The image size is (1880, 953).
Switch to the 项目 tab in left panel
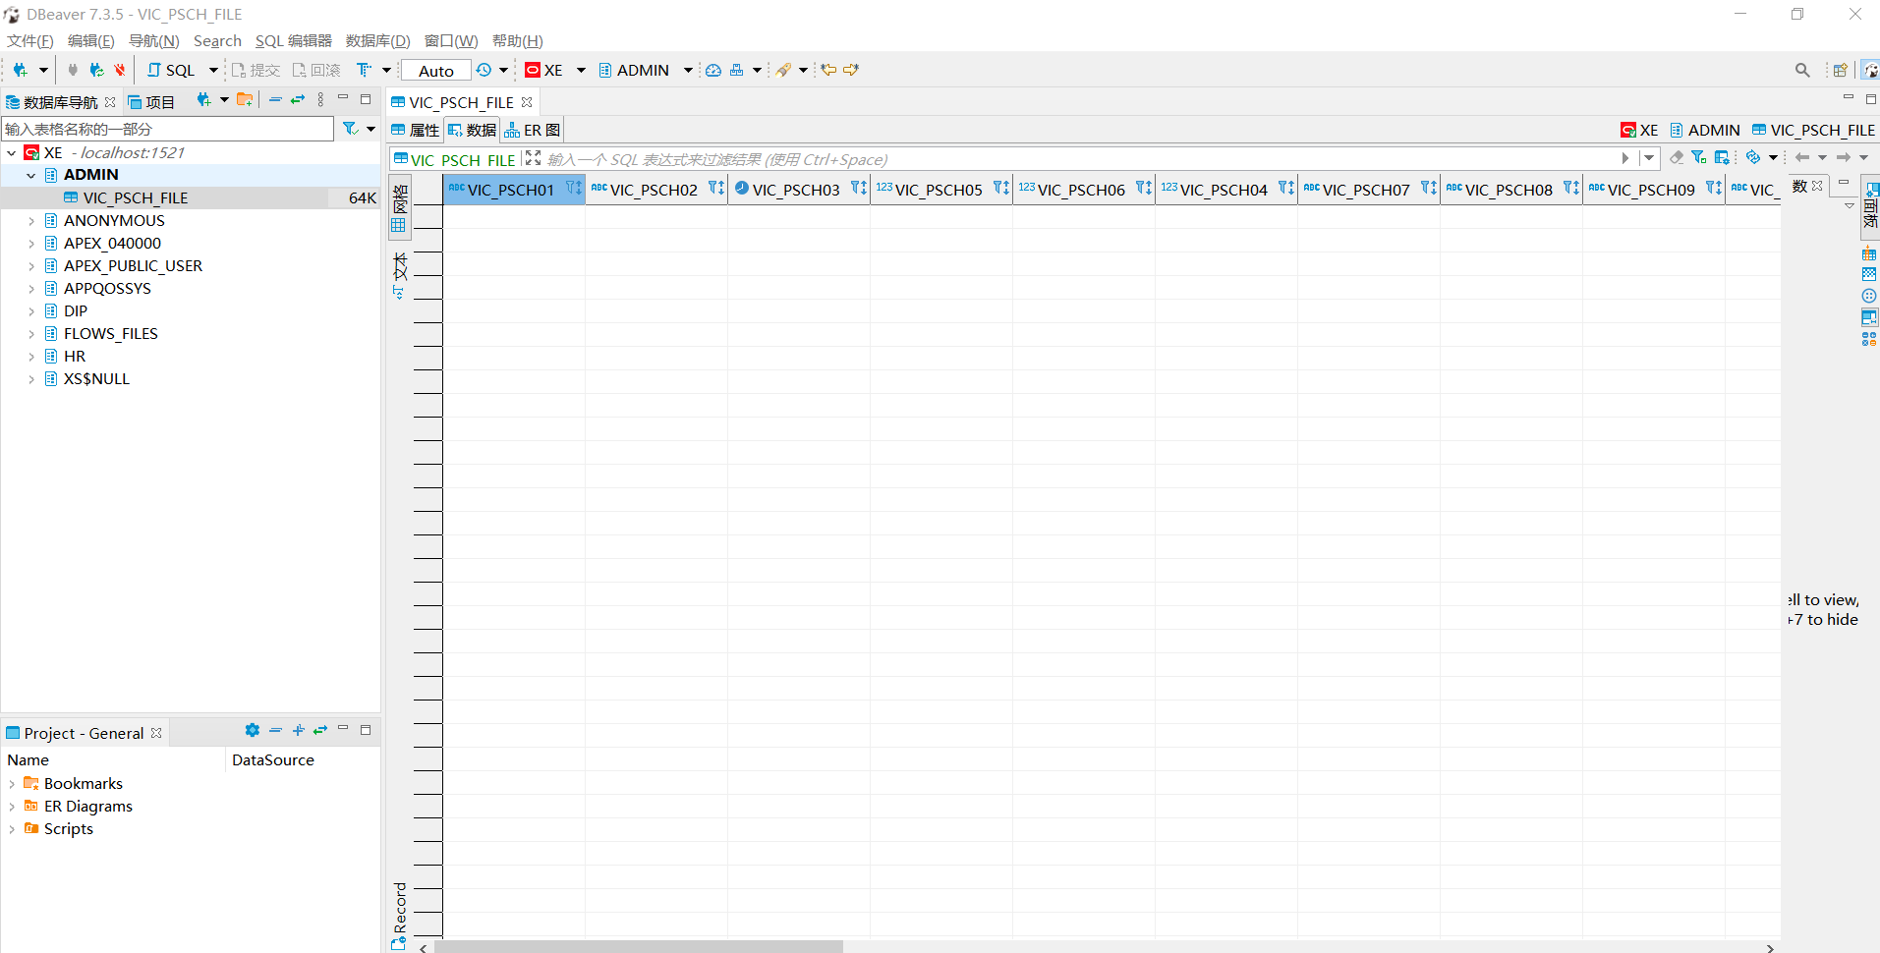tap(151, 102)
